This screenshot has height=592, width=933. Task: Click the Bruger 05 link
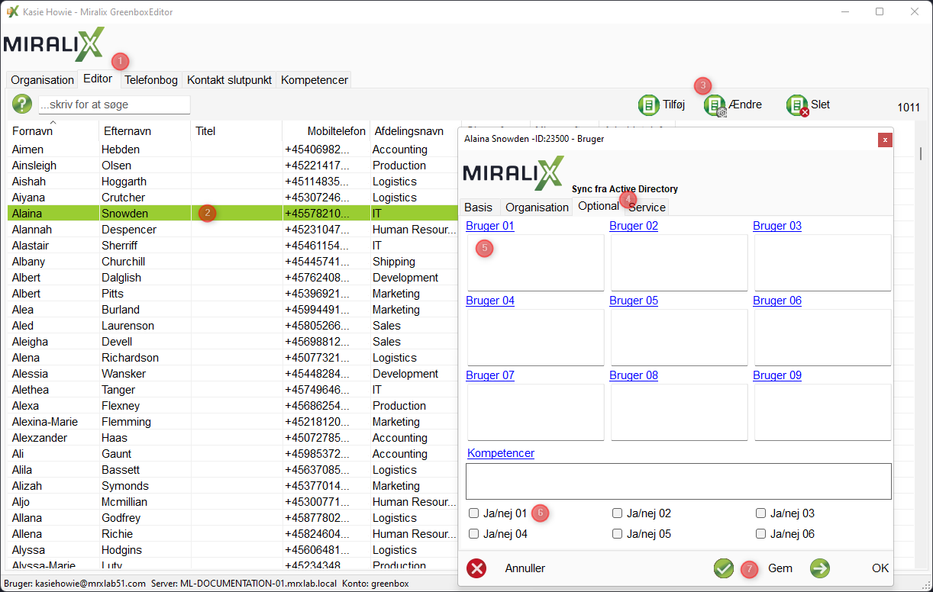(x=633, y=301)
